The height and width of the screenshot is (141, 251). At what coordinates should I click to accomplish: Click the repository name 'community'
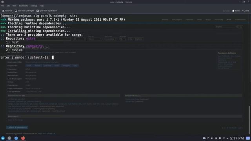(x=35, y=46)
